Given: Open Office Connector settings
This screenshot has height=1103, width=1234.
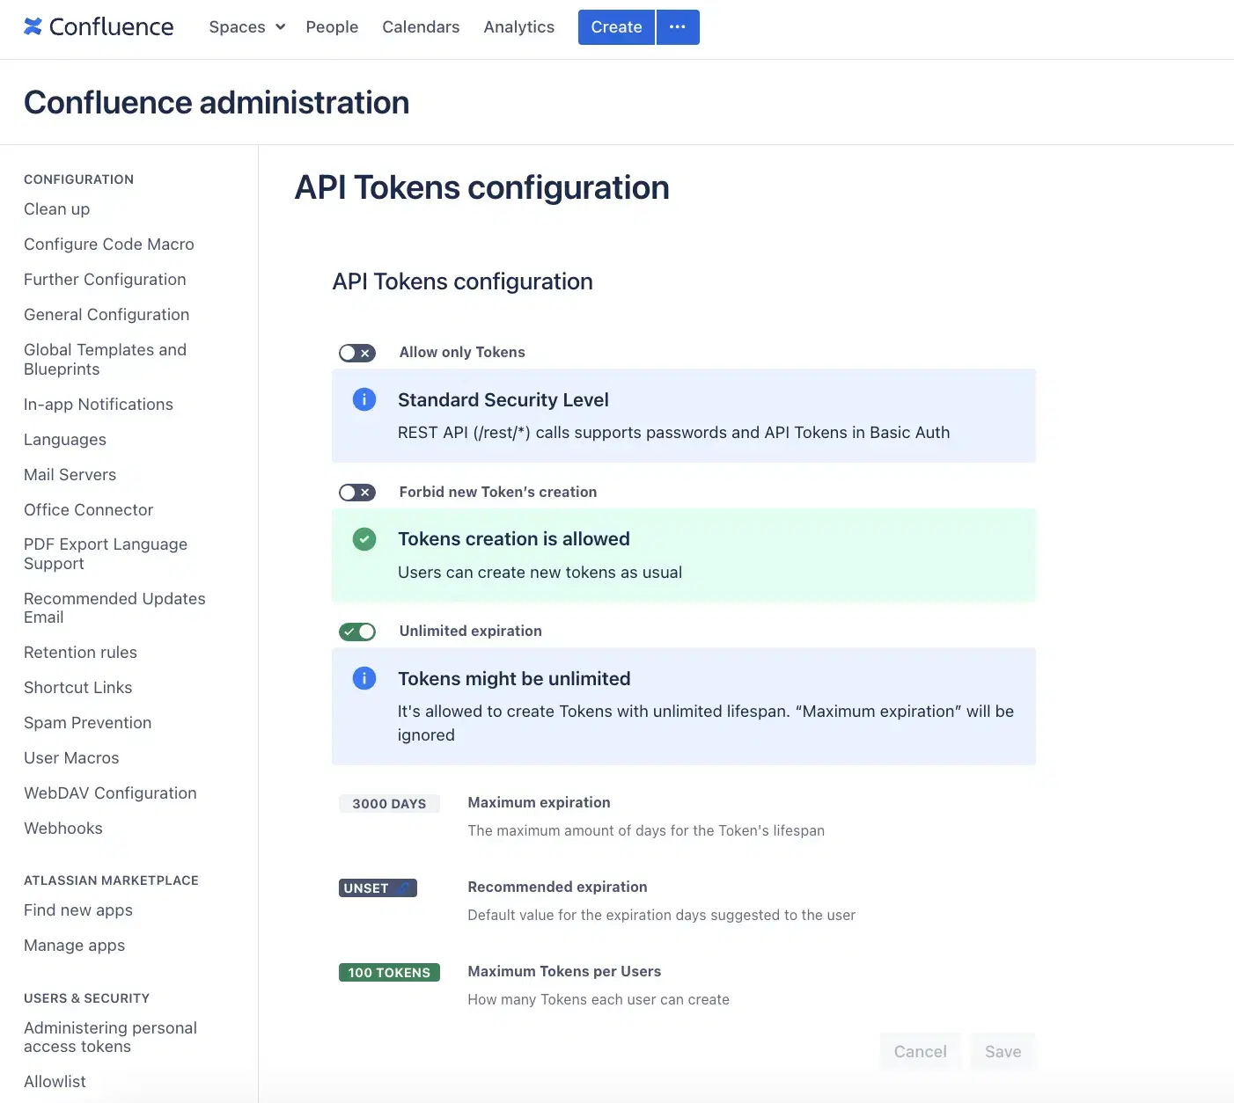Looking at the screenshot, I should pos(89,510).
